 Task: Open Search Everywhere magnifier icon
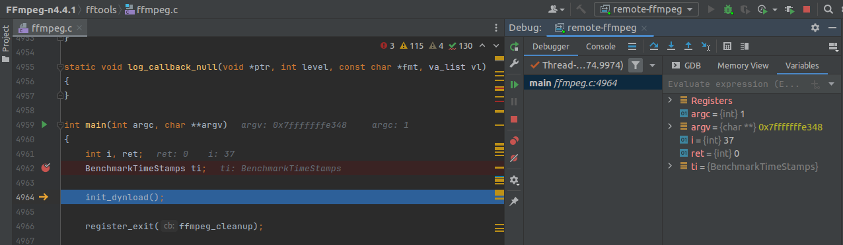point(828,9)
